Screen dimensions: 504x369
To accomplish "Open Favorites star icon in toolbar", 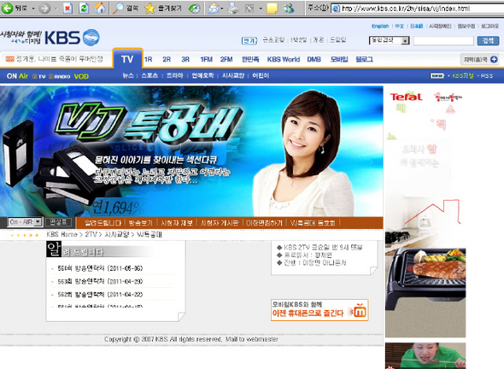I will [x=149, y=8].
